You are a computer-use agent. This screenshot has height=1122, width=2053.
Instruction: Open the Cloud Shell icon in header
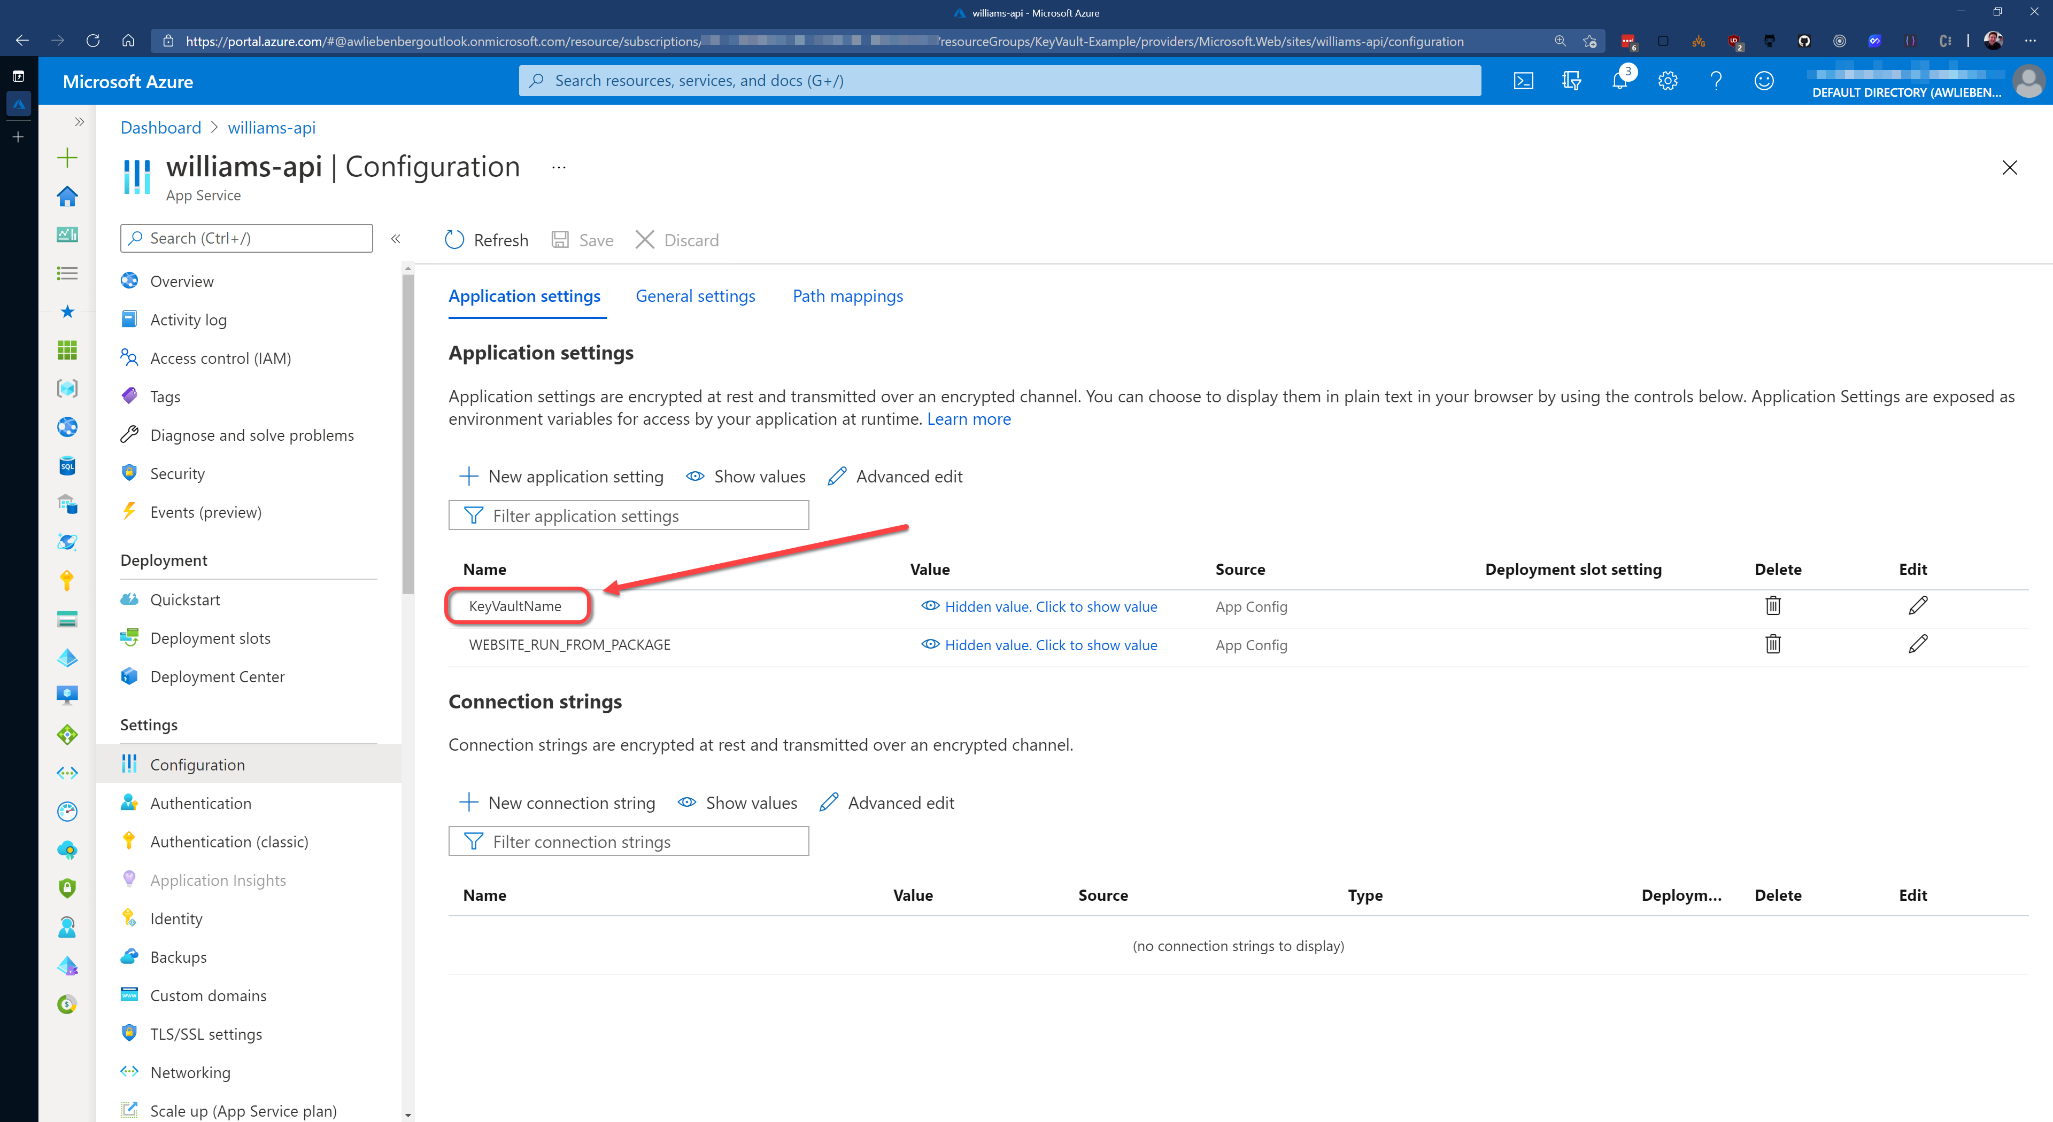[1523, 81]
